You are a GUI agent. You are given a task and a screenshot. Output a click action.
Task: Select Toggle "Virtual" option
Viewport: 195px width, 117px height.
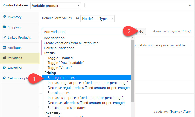click(87, 68)
